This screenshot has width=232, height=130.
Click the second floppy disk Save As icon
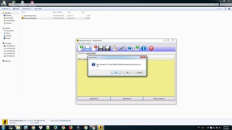(x=108, y=48)
